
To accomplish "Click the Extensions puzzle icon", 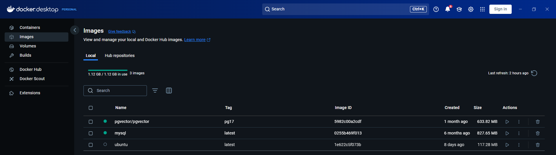I will coord(12,93).
